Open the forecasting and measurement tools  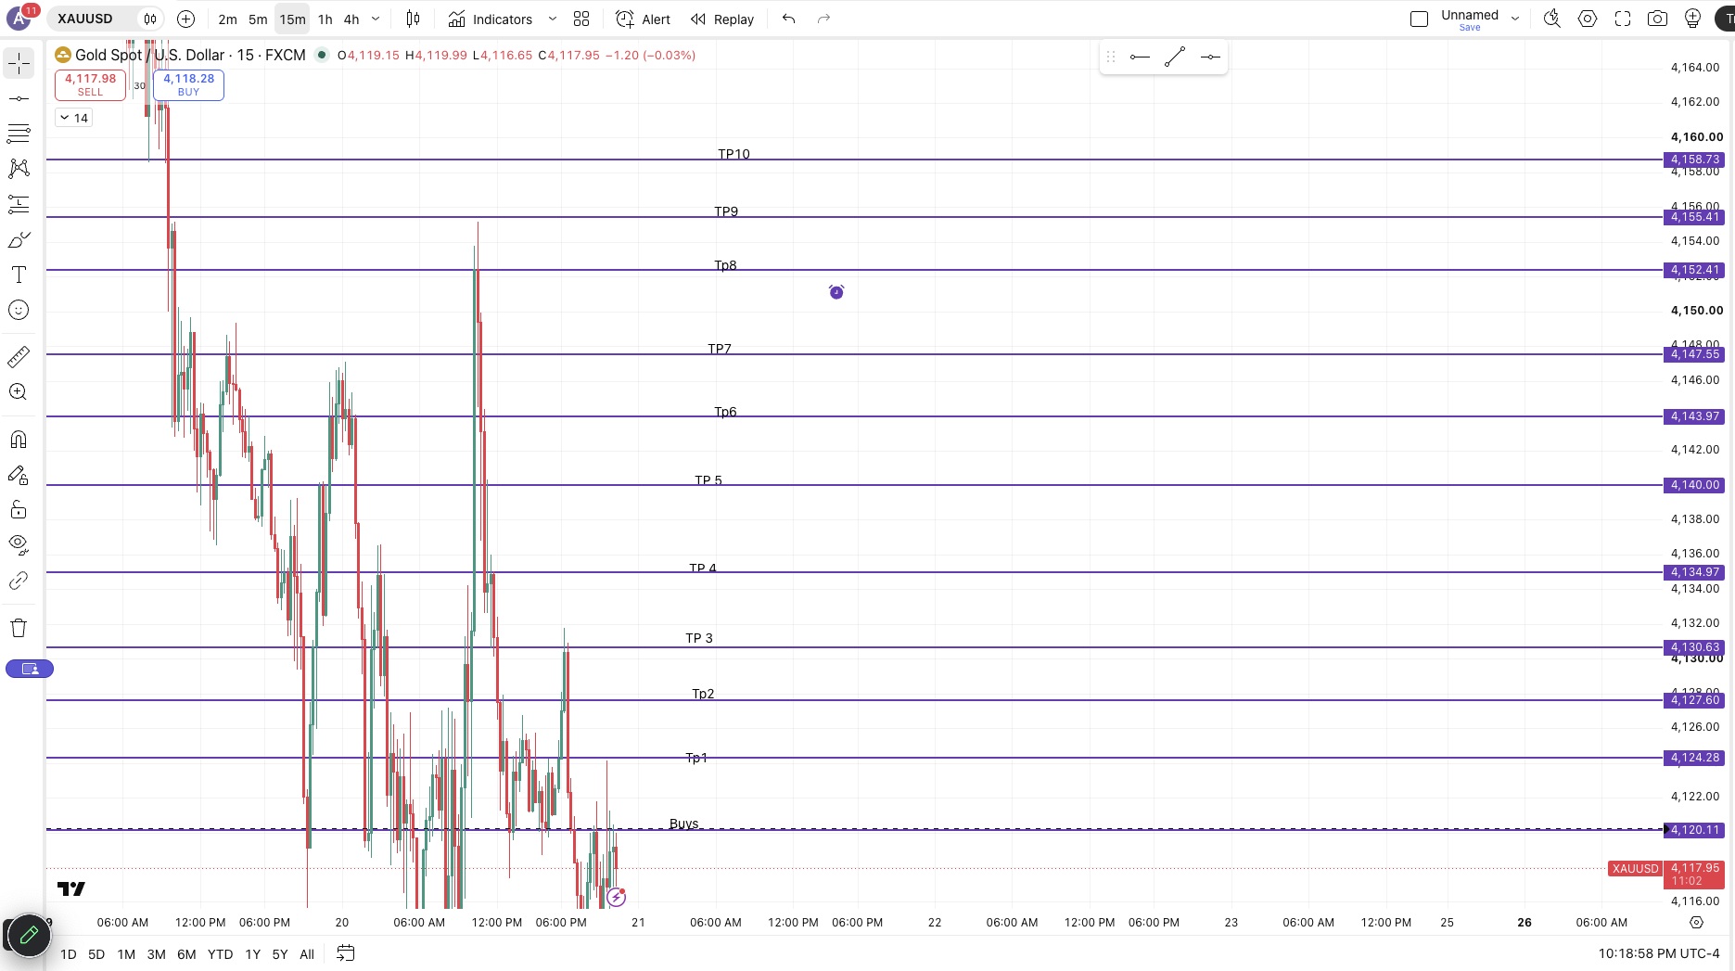point(19,204)
